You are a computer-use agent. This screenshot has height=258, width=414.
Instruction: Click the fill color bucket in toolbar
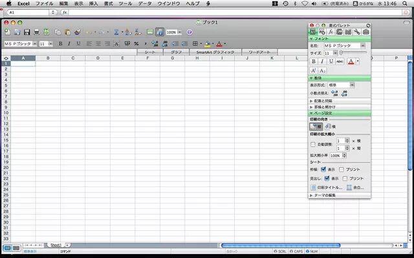coord(208,44)
